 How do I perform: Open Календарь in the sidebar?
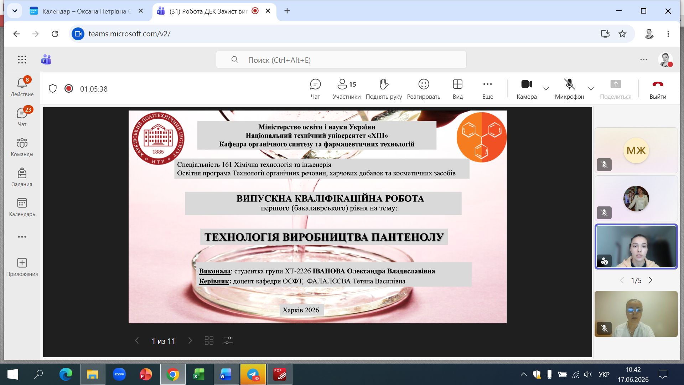pos(22,207)
